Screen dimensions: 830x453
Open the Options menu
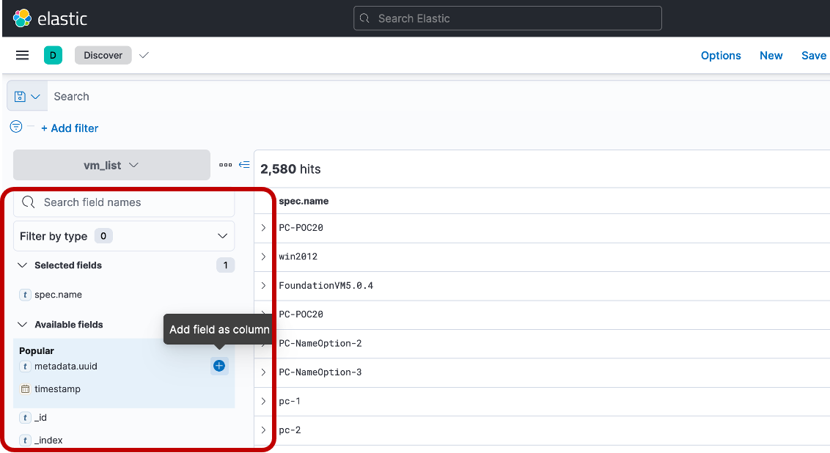click(x=721, y=56)
